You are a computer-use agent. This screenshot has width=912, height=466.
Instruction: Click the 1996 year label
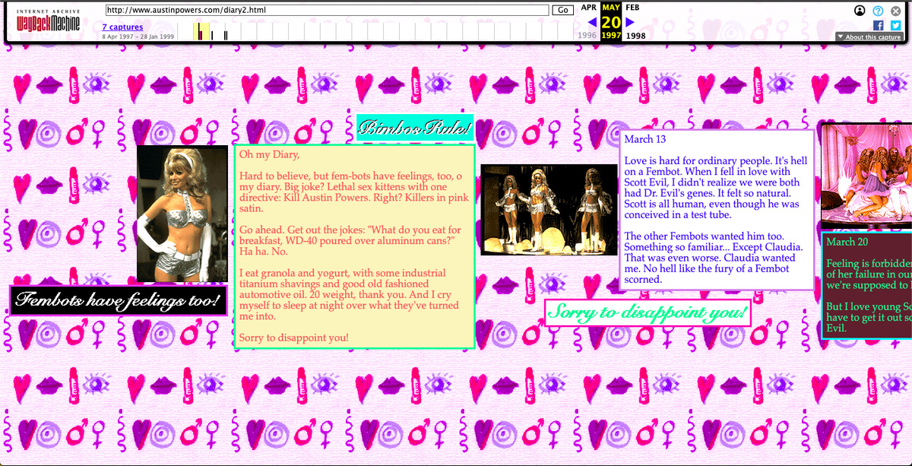[x=587, y=36]
